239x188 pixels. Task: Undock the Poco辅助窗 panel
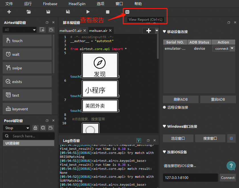pyautogui.click(x=47, y=121)
